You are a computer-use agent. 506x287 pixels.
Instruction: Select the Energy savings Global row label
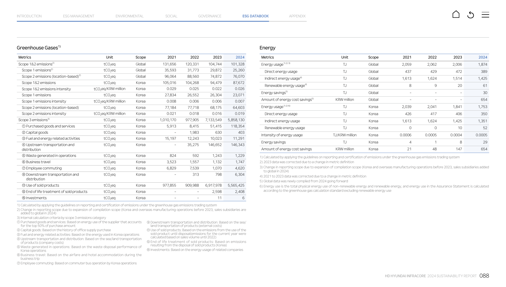(274, 93)
